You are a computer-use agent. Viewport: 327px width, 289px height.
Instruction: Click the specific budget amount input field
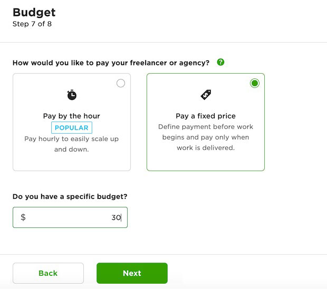(69, 217)
